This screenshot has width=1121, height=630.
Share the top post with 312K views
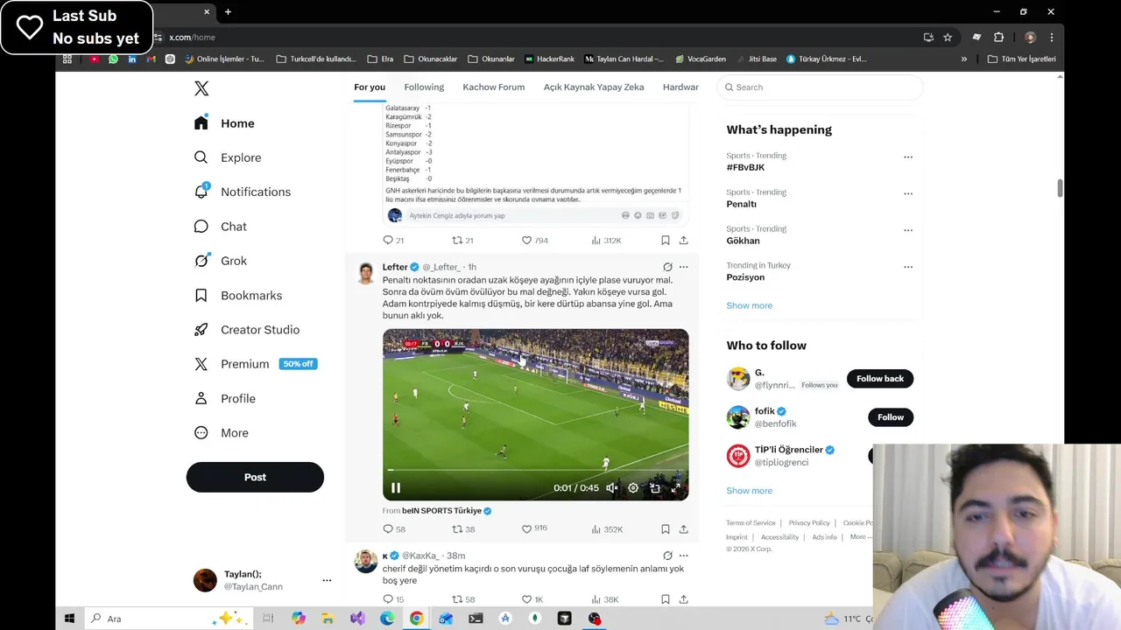683,240
